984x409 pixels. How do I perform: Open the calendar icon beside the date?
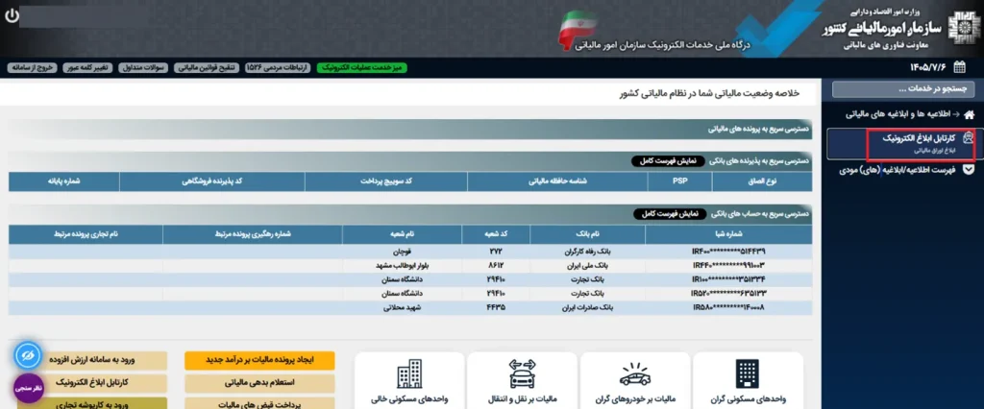tap(960, 67)
